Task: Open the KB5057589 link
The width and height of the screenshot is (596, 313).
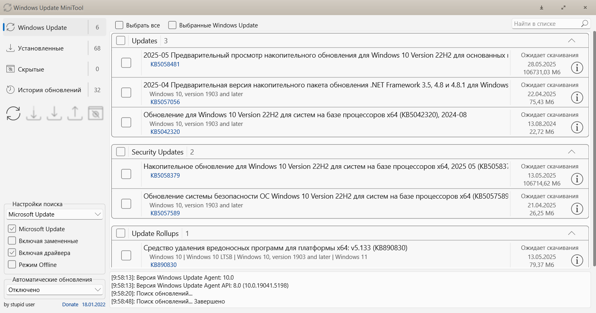Action: 165,213
